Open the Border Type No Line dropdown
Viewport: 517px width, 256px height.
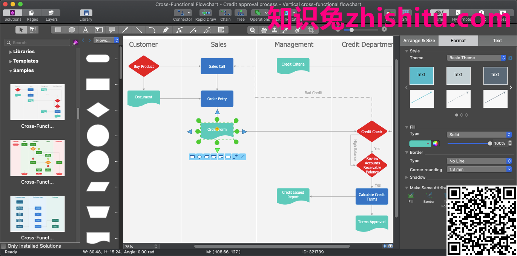(479, 161)
